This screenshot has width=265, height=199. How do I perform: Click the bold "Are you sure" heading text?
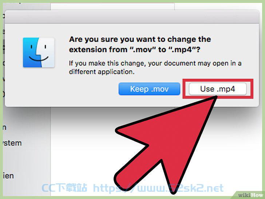coord(140,44)
